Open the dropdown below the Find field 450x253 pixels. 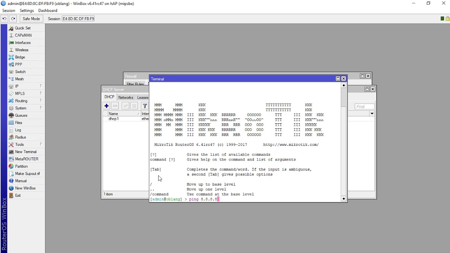pos(372,113)
